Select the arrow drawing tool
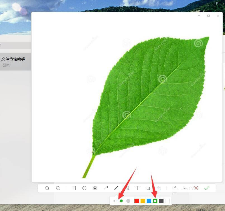The image size is (225, 211). pyautogui.click(x=106, y=188)
